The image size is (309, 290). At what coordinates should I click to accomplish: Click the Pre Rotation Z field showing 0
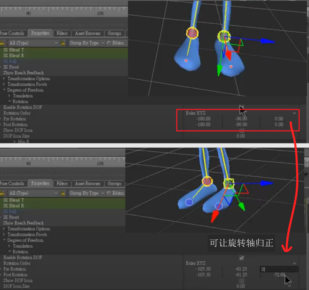279,269
